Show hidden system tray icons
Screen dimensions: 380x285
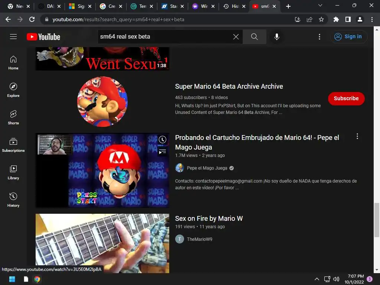[317, 279]
